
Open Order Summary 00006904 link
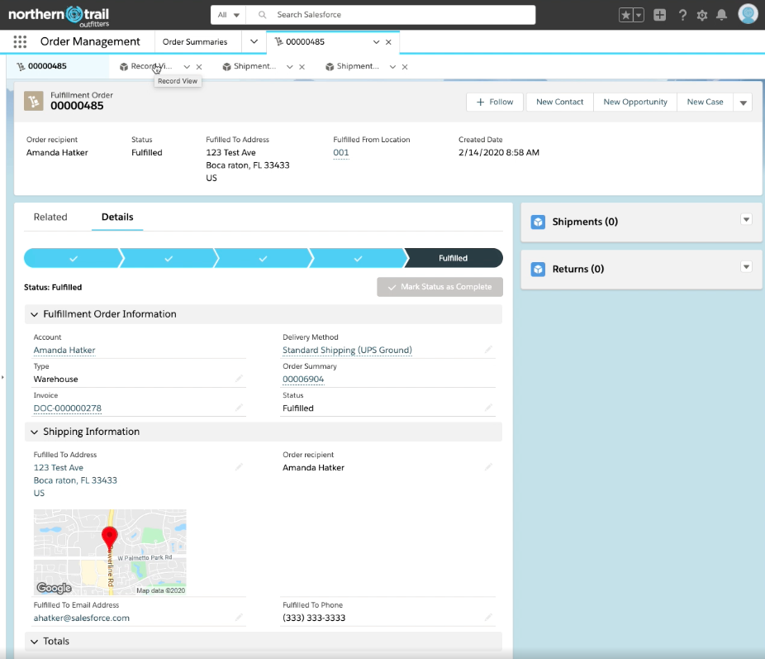point(303,380)
